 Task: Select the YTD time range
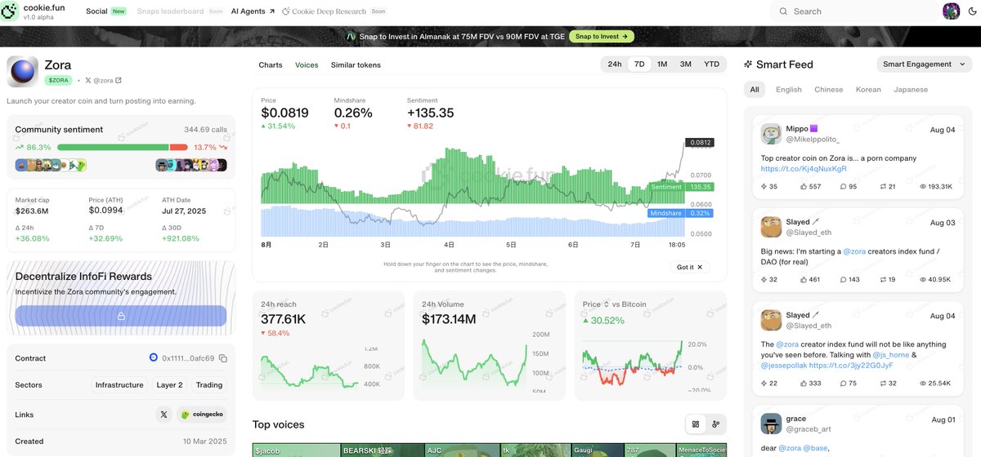(x=711, y=64)
